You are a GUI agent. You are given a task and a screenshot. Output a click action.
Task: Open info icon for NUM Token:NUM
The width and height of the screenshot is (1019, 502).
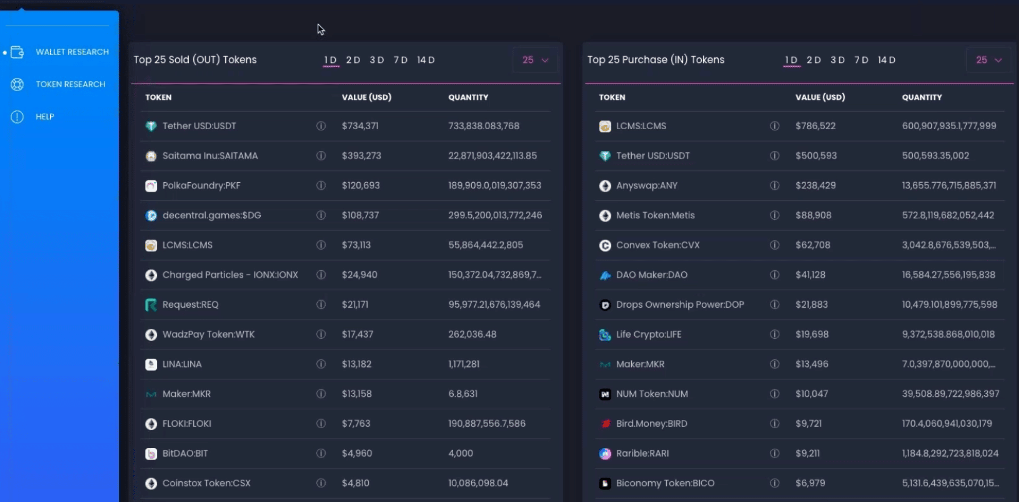775,394
